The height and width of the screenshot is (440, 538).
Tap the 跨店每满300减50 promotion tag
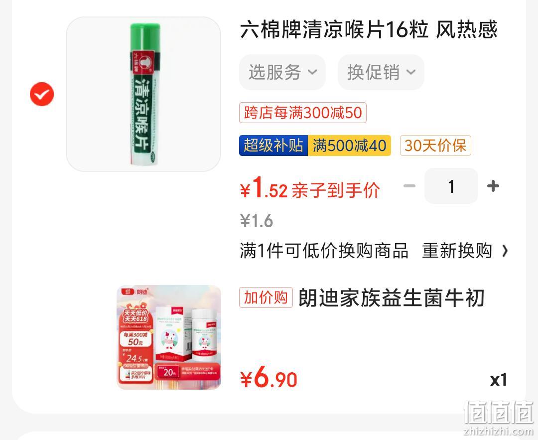coord(303,113)
